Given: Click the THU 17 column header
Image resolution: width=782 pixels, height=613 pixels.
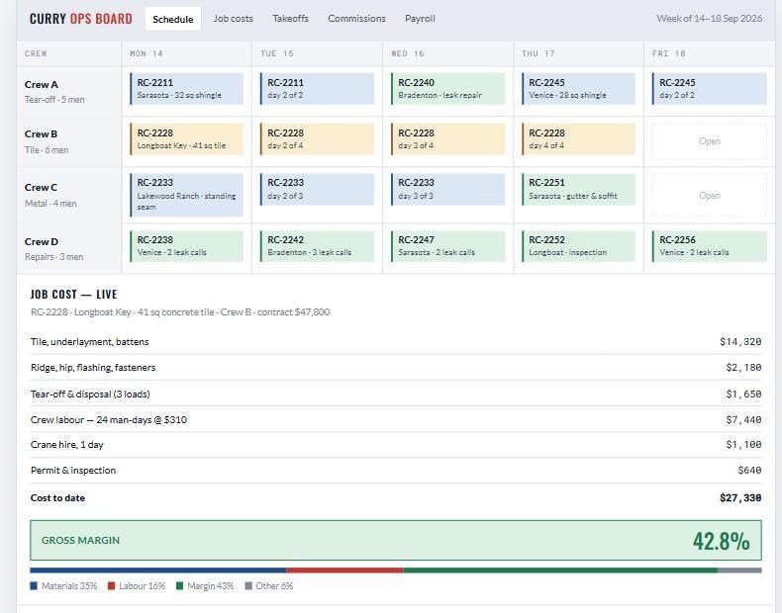Looking at the screenshot, I should click(578, 53).
